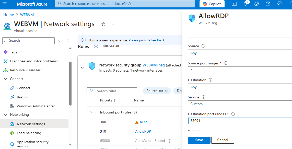The width and height of the screenshot is (292, 149).
Task: Click the sidebar scroll up arrow
Action: click(x=71, y=48)
